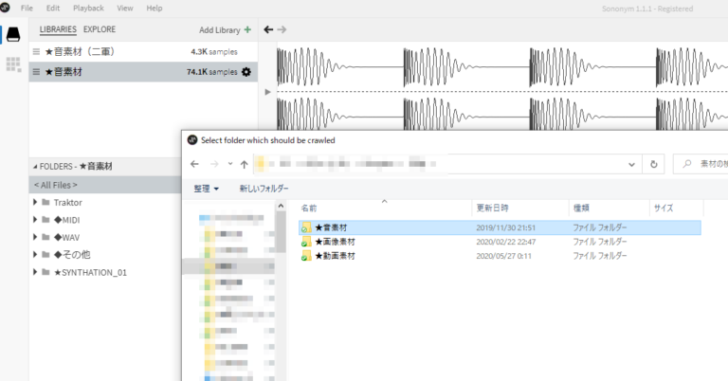Screen dimensions: 728x381
Task: Collapse the FOLDERS - ★音素材 section
Action: coord(36,166)
